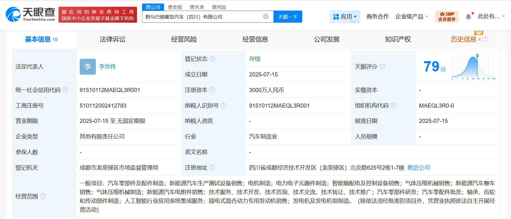Click help icon next to 注册地址
Image resolution: width=511 pixels, height=219 pixels.
212,168
